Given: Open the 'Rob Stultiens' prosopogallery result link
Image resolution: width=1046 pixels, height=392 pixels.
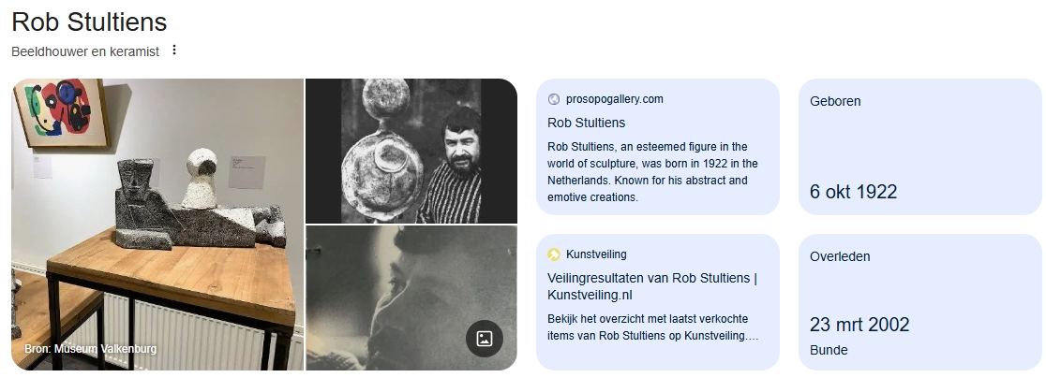Looking at the screenshot, I should click(586, 123).
